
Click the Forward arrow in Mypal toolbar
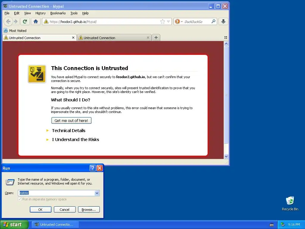(x=16, y=21)
